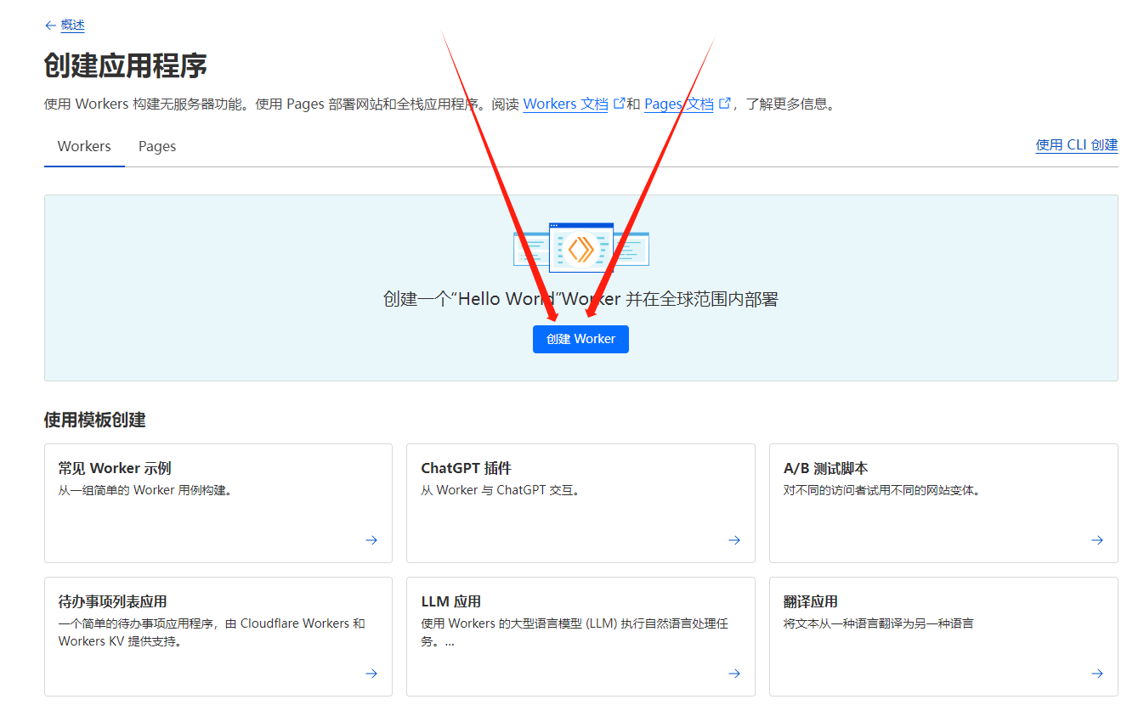Click external link icon after Pages 文档
The image size is (1144, 705).
pos(725,104)
